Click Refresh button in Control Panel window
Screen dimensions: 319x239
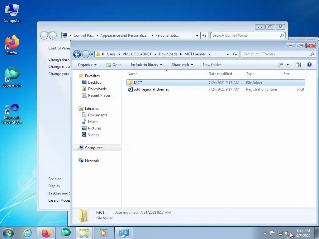(x=204, y=35)
